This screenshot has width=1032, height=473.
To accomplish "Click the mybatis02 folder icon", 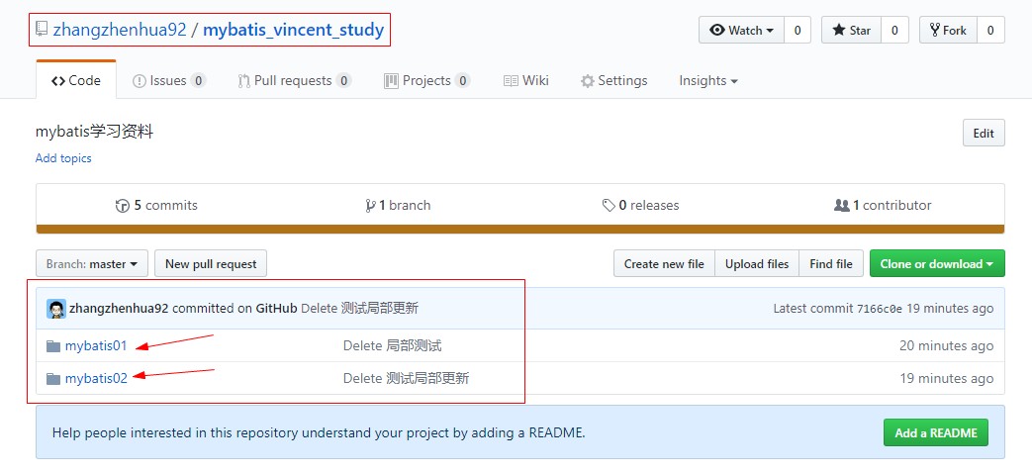I will pos(53,378).
